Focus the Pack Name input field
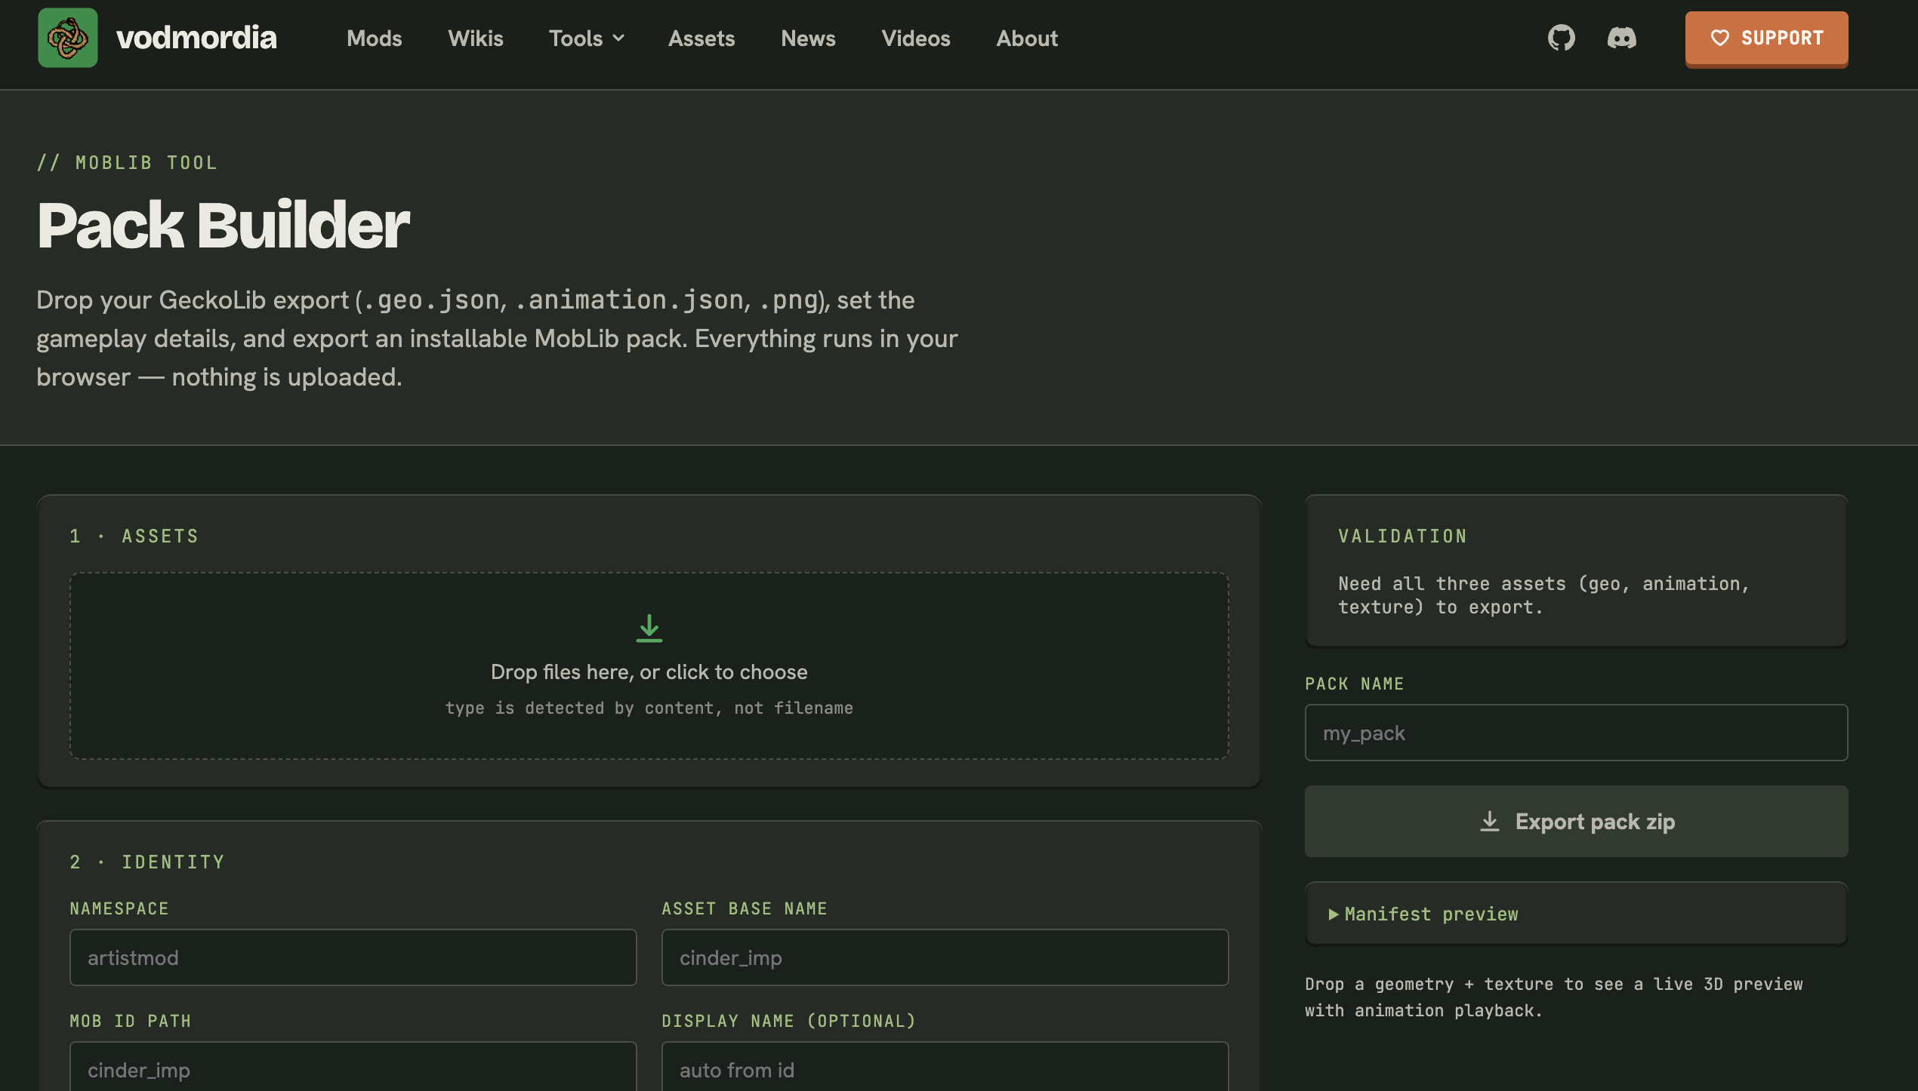The height and width of the screenshot is (1091, 1918). (x=1576, y=733)
